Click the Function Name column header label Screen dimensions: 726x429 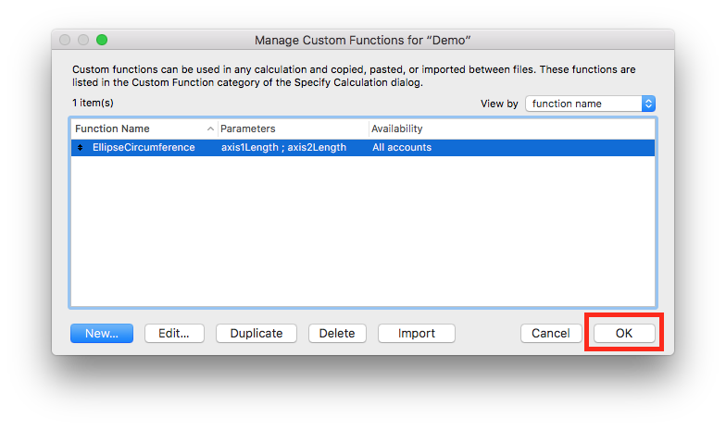tap(112, 129)
